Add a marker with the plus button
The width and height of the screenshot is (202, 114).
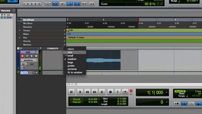(64, 45)
